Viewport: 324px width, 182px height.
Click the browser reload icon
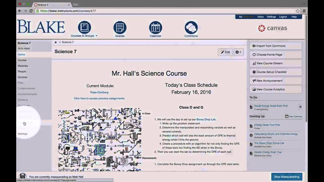pyautogui.click(x=31, y=11)
